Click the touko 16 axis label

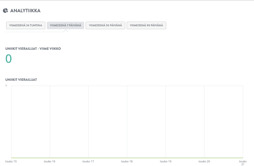click(x=49, y=161)
